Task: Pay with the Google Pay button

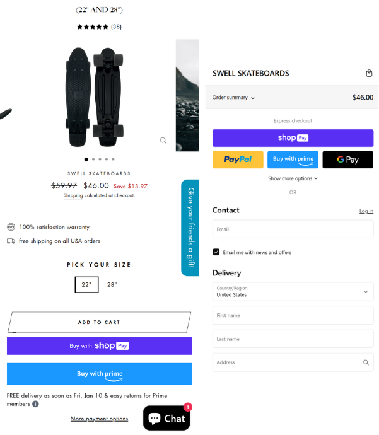Action: click(347, 159)
